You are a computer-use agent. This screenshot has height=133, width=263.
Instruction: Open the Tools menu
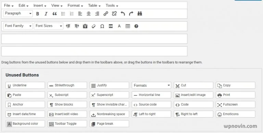[x=112, y=5]
